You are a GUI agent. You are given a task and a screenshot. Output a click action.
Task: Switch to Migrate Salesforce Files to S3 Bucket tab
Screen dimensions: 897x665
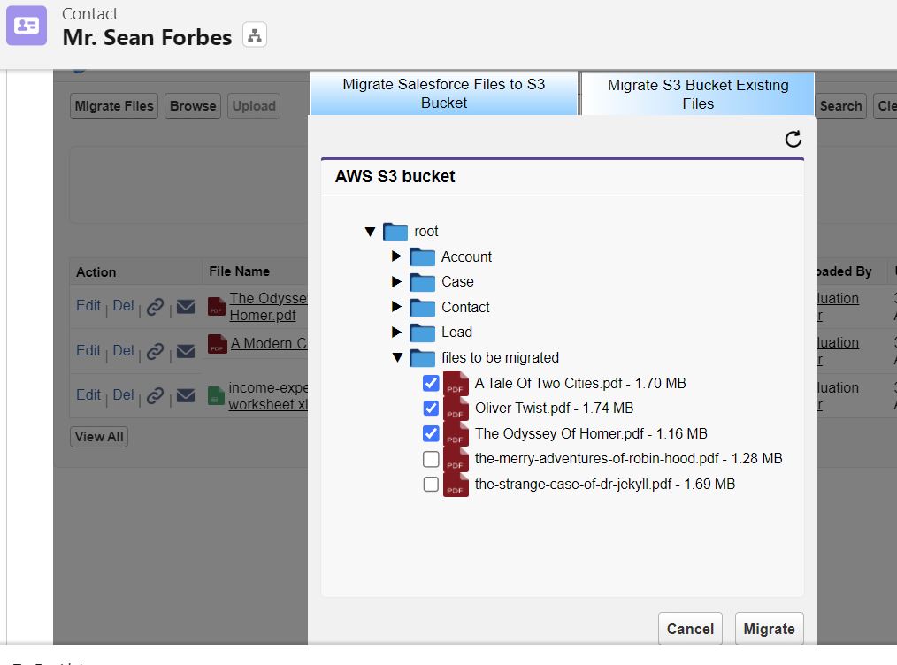444,93
